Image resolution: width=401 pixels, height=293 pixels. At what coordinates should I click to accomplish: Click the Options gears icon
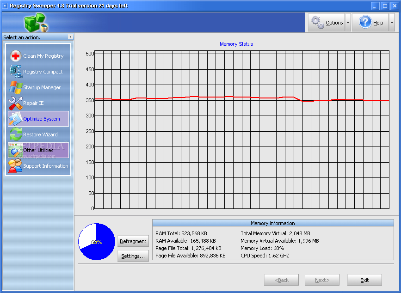pyautogui.click(x=318, y=23)
